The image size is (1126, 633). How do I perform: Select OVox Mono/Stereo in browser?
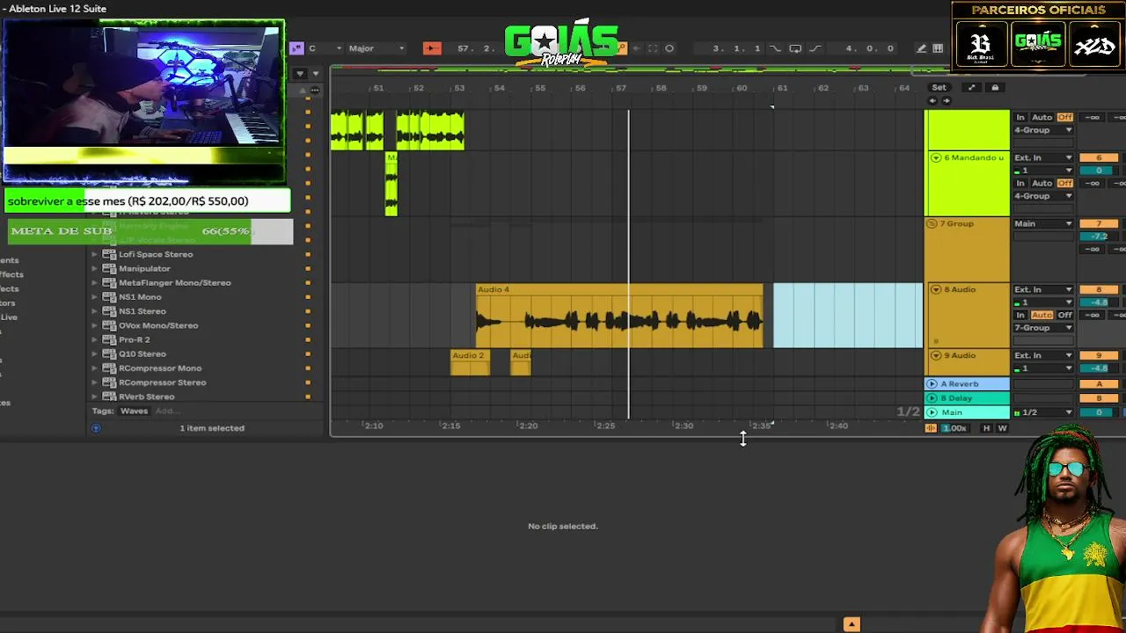point(158,326)
